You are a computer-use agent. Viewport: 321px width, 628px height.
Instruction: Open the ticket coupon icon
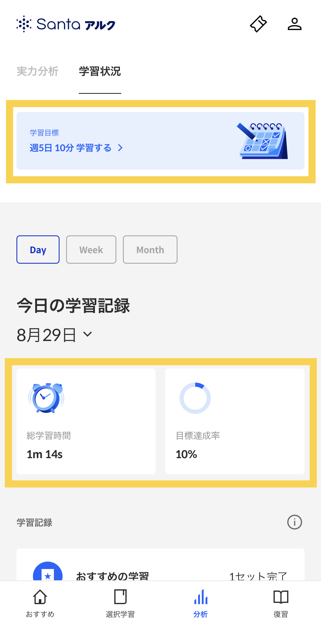click(258, 24)
